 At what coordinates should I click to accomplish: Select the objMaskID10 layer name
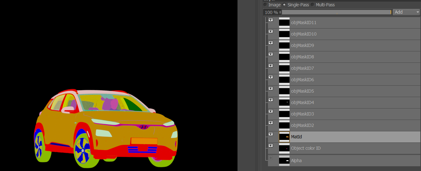point(304,34)
